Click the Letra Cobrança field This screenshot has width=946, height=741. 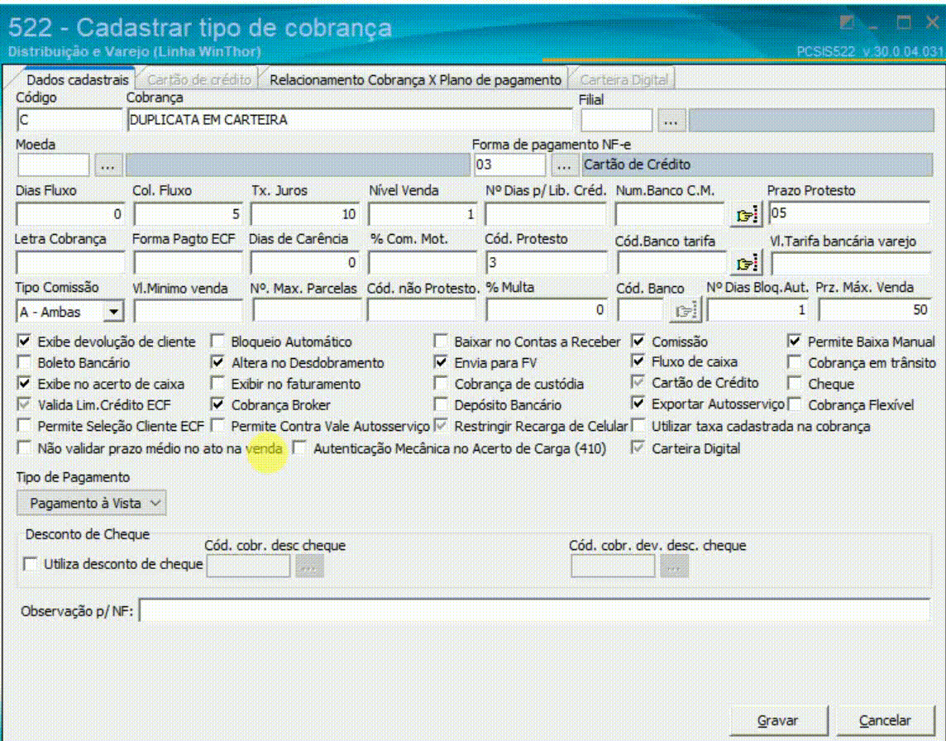pyautogui.click(x=69, y=262)
